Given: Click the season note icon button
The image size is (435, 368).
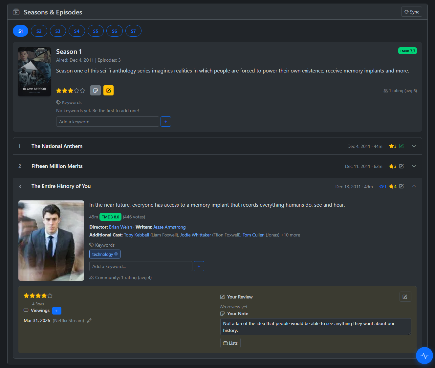Looking at the screenshot, I should 96,91.
